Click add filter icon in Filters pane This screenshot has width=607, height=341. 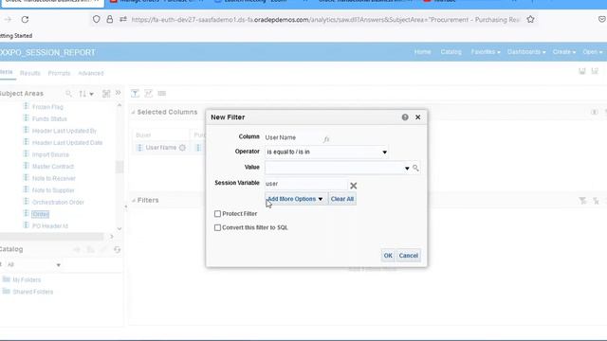click(x=582, y=201)
